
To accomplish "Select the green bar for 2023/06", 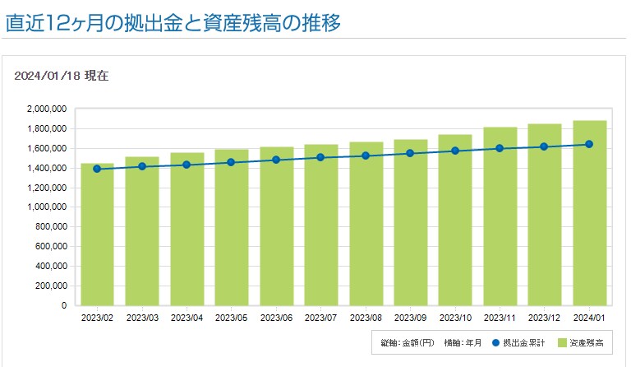I will (x=277, y=226).
